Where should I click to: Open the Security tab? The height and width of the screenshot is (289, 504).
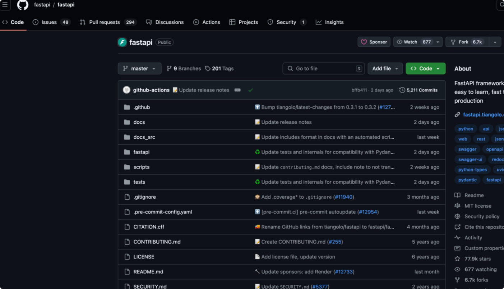[x=287, y=22]
